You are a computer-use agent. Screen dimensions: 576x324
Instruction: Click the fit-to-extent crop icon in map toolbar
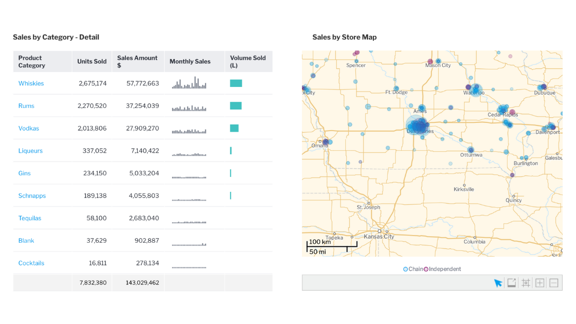click(526, 283)
